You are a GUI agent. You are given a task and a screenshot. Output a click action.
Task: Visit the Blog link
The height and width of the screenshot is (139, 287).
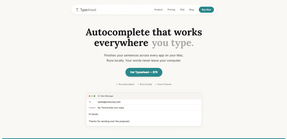(192, 10)
